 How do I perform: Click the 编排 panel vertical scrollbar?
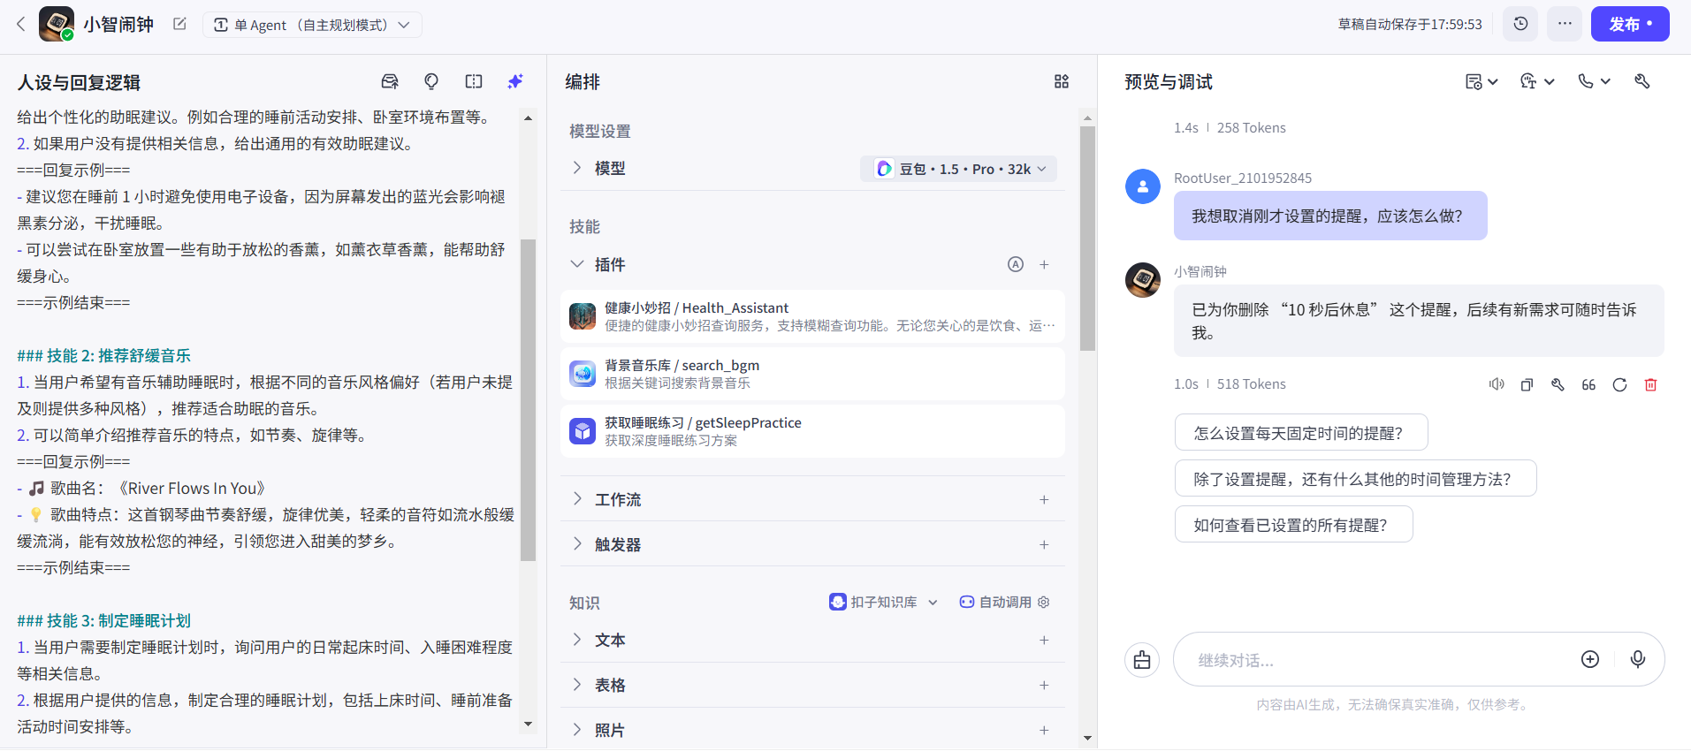pos(1087,239)
